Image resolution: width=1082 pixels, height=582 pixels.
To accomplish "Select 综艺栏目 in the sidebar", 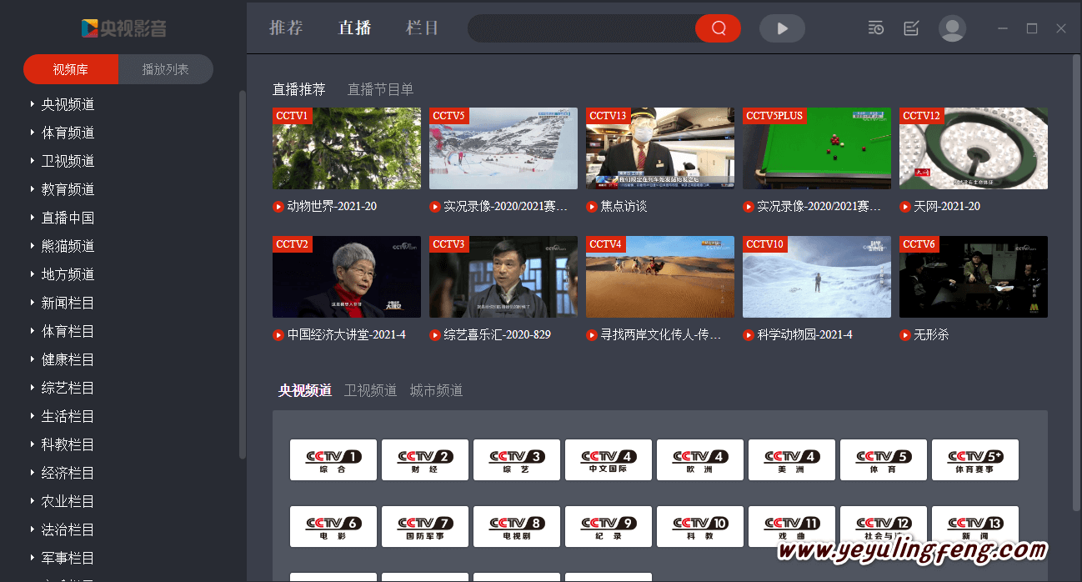I will click(68, 388).
